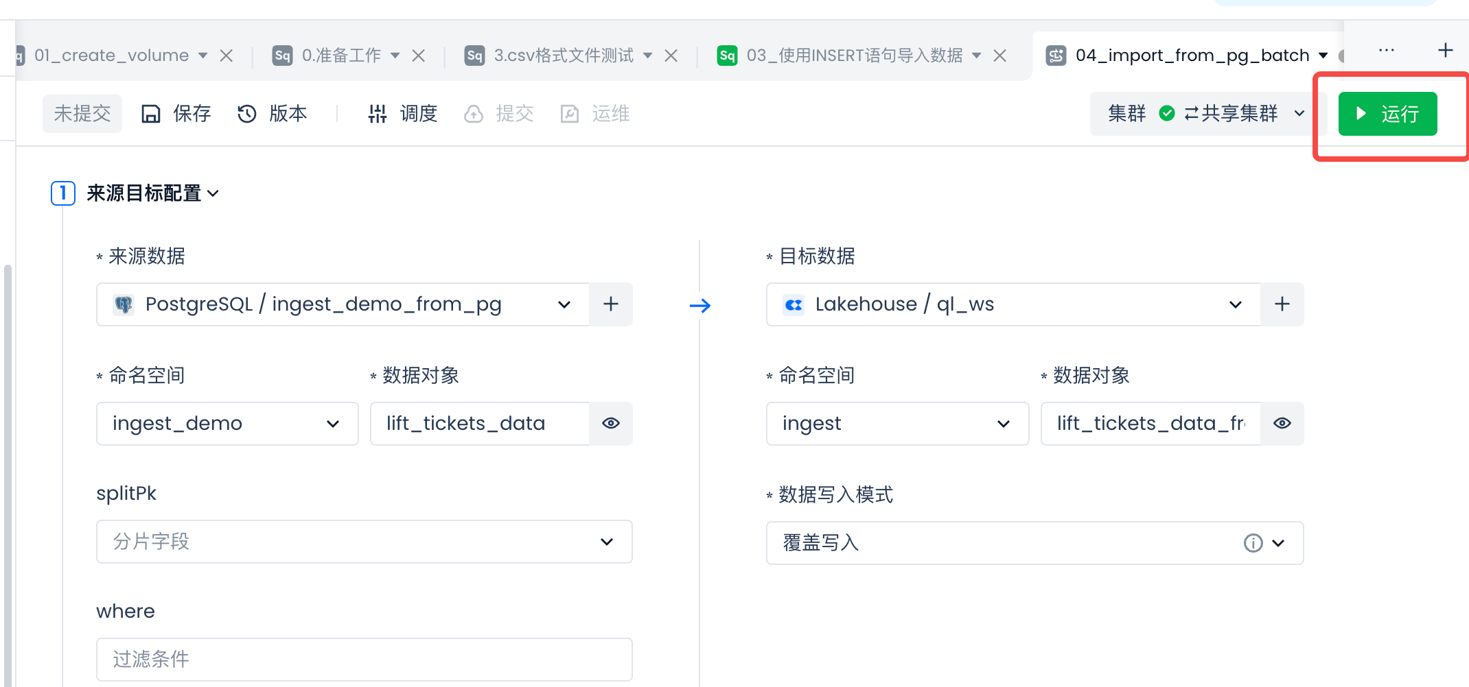This screenshot has height=687, width=1469.
Task: Switch to 3.csv格式文件测试 tab
Action: [x=563, y=56]
